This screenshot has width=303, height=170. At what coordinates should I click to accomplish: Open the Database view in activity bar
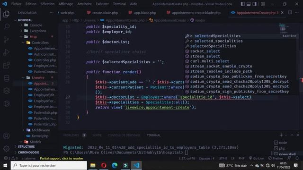point(6,78)
